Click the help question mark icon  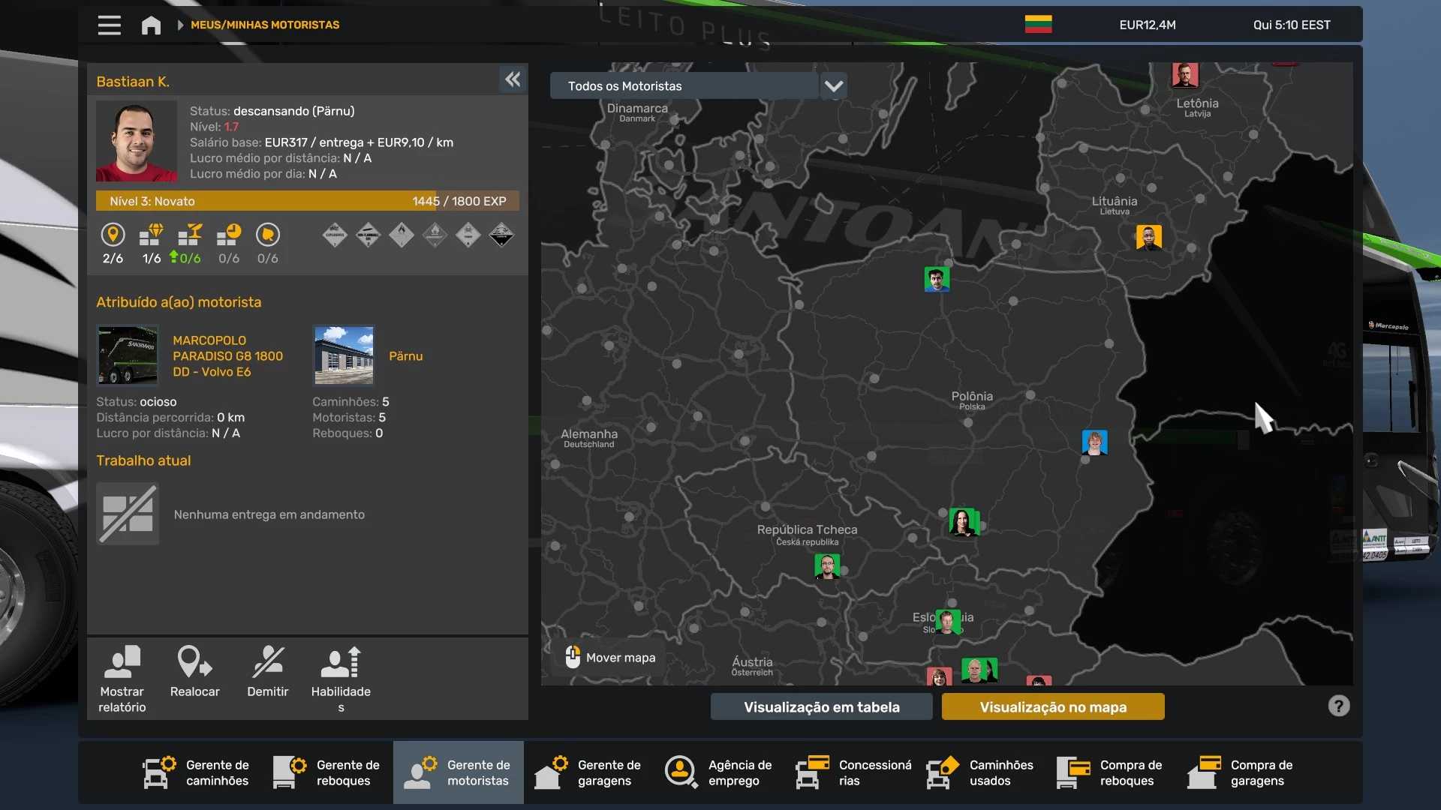(x=1338, y=706)
